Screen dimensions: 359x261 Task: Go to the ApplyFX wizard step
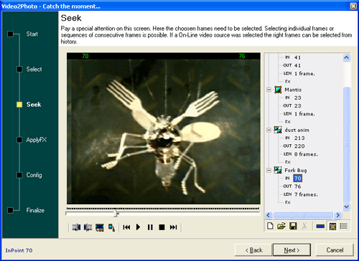point(36,140)
